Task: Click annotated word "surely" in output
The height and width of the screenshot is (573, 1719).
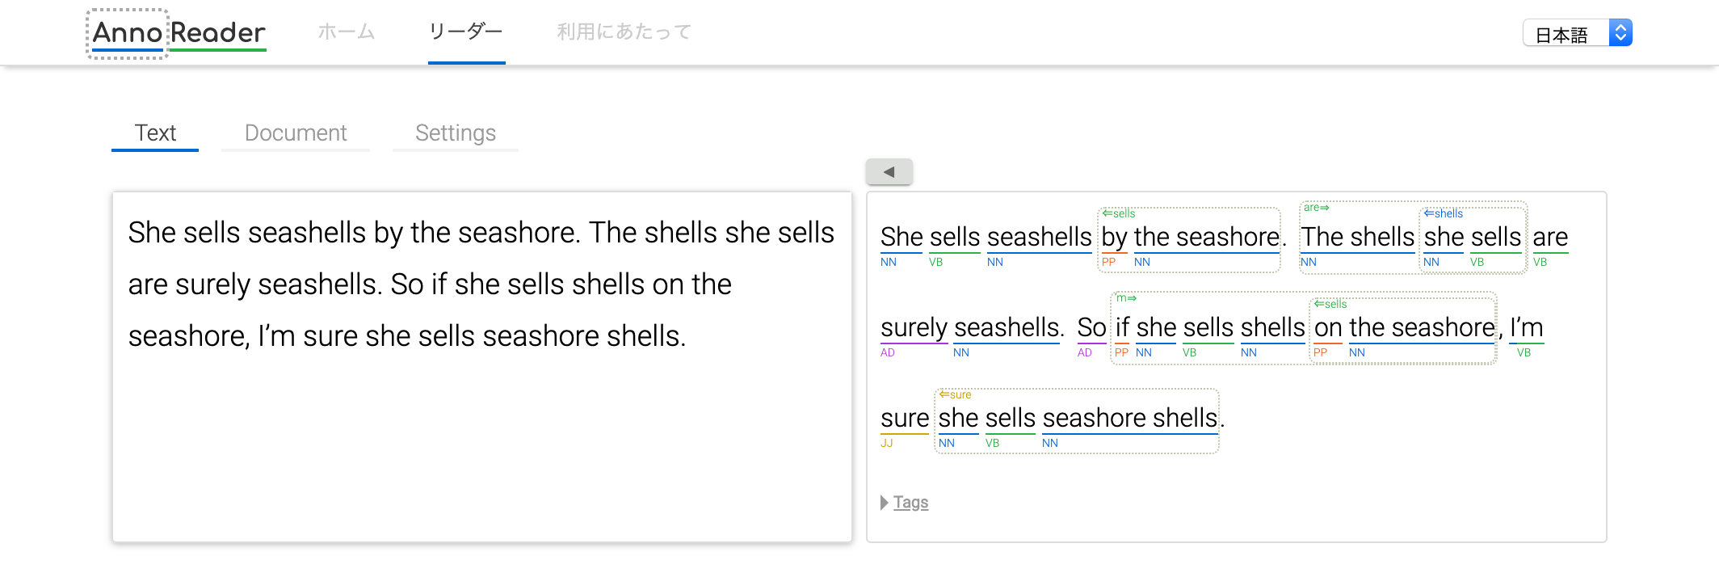Action: (914, 328)
